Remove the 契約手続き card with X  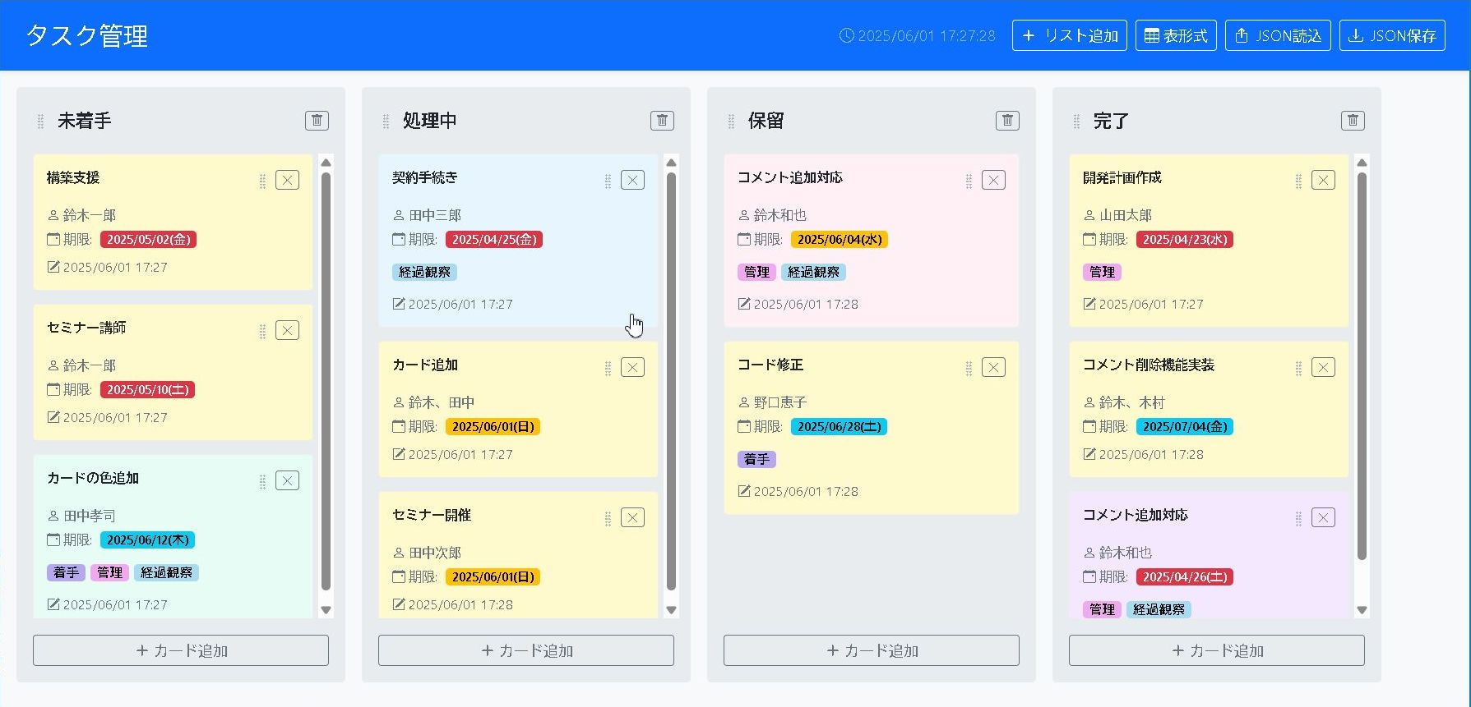632,180
